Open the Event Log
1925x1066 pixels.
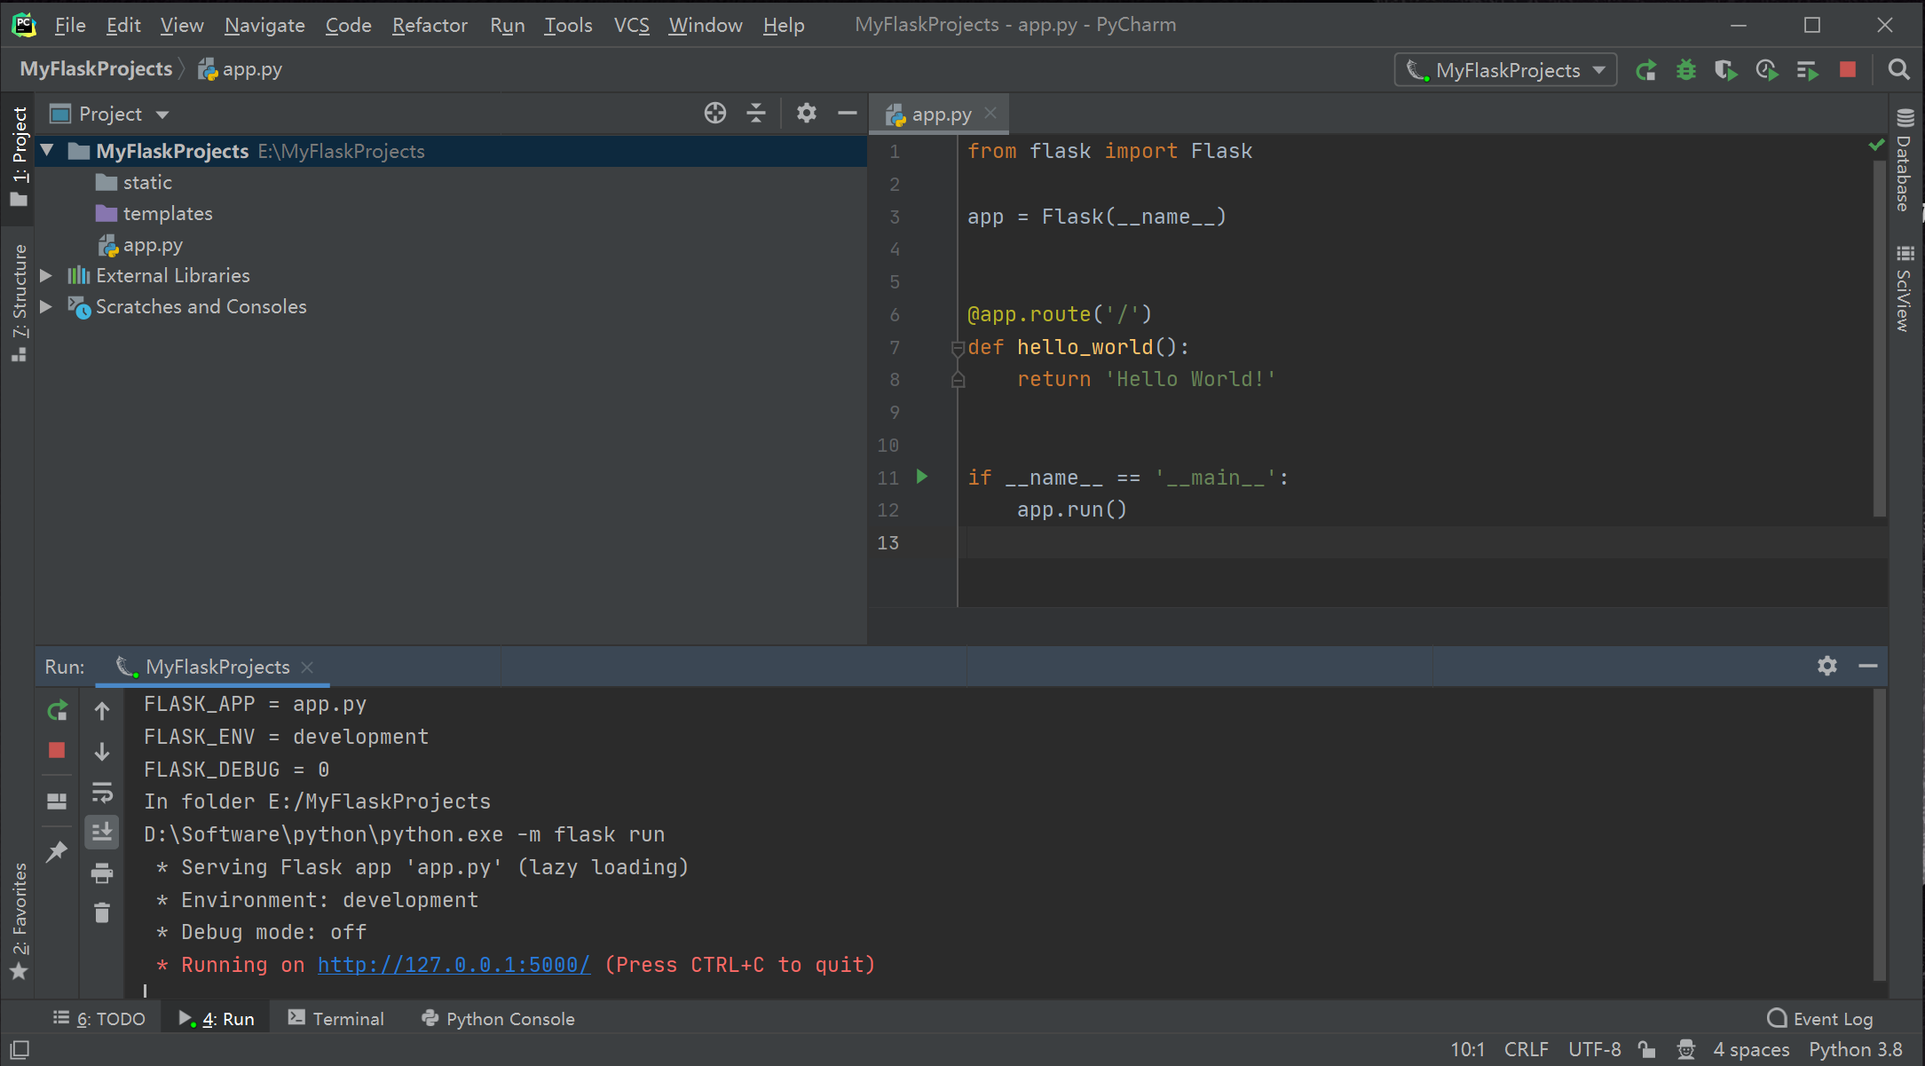1820,1019
